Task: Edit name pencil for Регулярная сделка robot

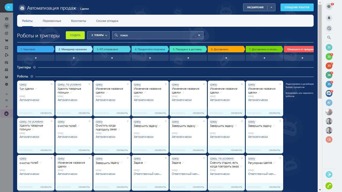Action: click(274, 163)
